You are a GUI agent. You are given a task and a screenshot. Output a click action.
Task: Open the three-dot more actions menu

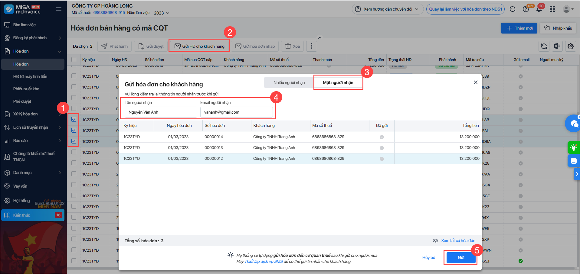(312, 46)
